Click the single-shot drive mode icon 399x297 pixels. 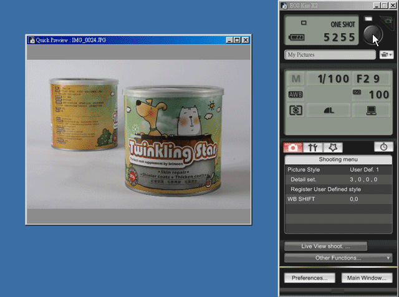click(304, 23)
